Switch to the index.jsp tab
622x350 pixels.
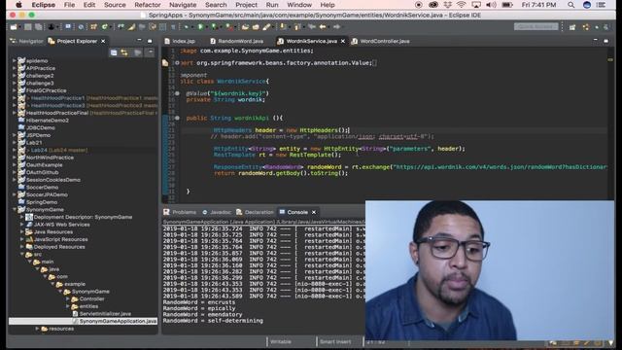(x=180, y=41)
